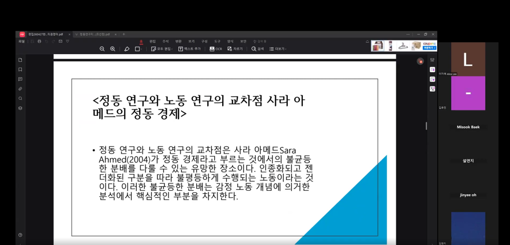Viewport: 510px width, 245px height.
Task: Click the save icon in the quick toolbar
Action: (x=32, y=42)
